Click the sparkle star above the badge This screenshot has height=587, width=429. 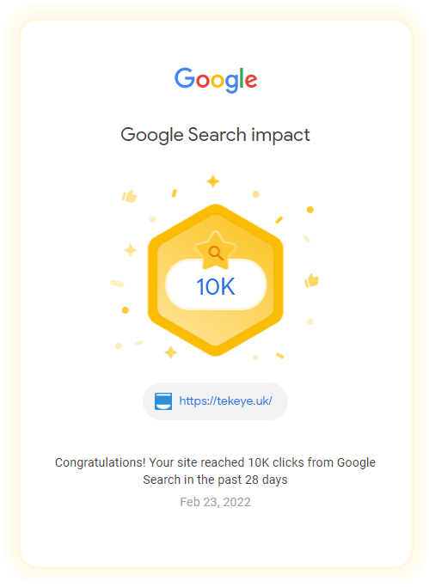pos(213,181)
